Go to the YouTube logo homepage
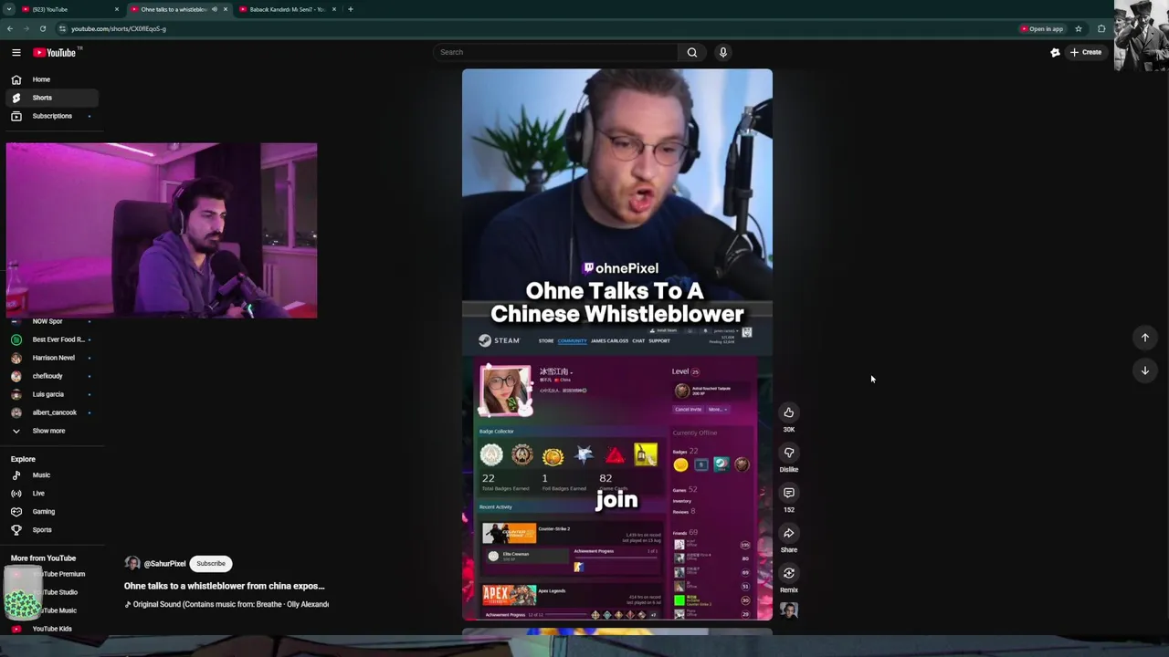 [x=55, y=52]
